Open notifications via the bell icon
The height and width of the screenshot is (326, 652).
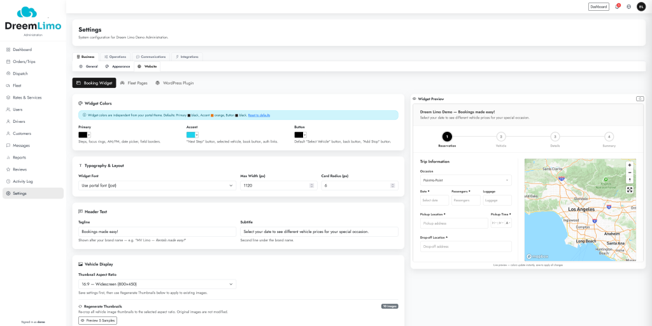(x=616, y=6)
